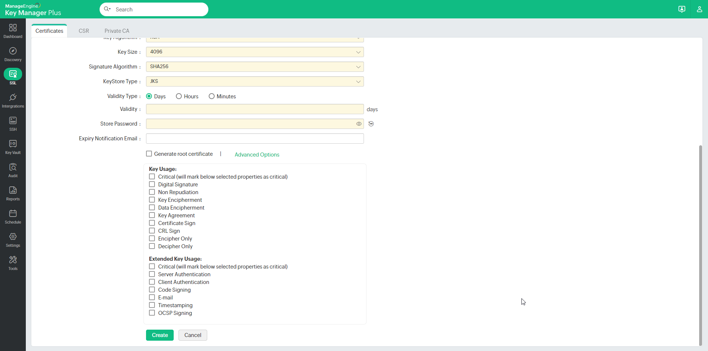Check Key Usage Critical checkbox
The image size is (708, 351).
pyautogui.click(x=152, y=176)
